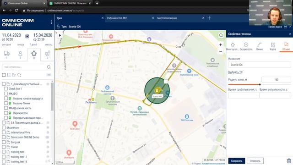Screen dimensions: 293x165
Task: Open the Yandex карта map type link
Action: coord(275,27)
